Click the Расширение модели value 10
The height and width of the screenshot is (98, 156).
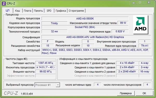tap(88, 45)
